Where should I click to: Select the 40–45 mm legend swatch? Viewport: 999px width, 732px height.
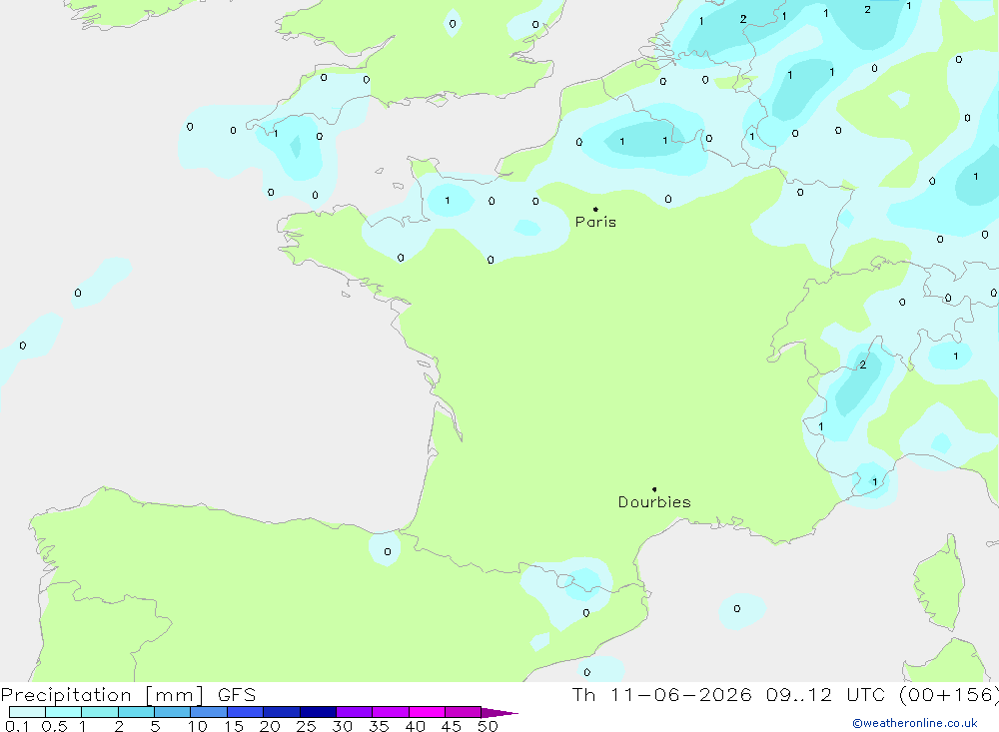427,712
